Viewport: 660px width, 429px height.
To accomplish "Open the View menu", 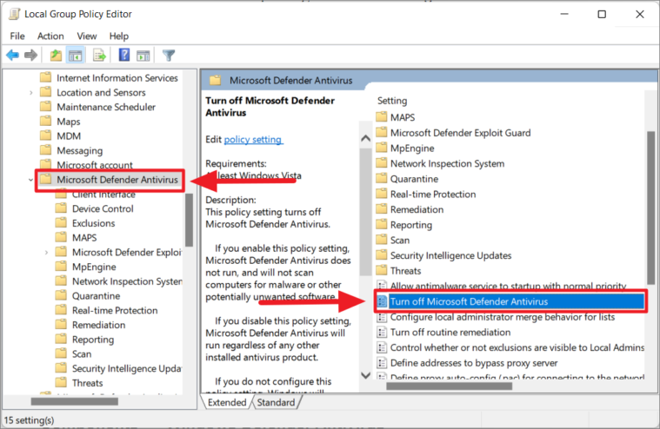I will coord(87,36).
